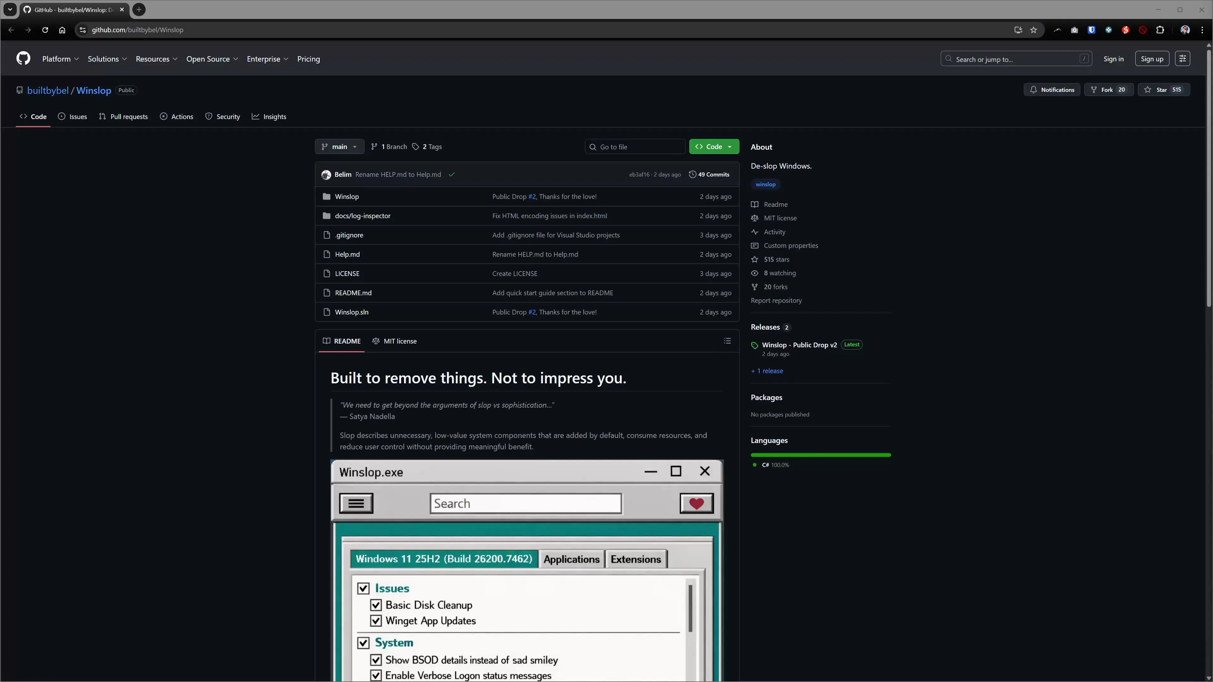The image size is (1213, 682).
Task: Open the README outline list icon
Action: [727, 341]
